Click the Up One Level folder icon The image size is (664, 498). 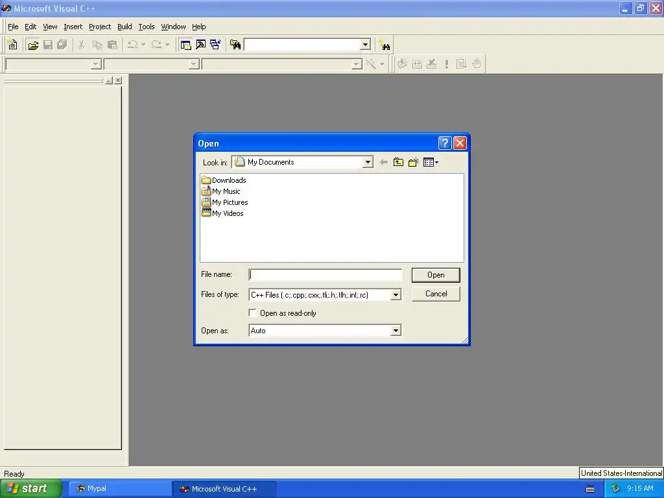[399, 162]
